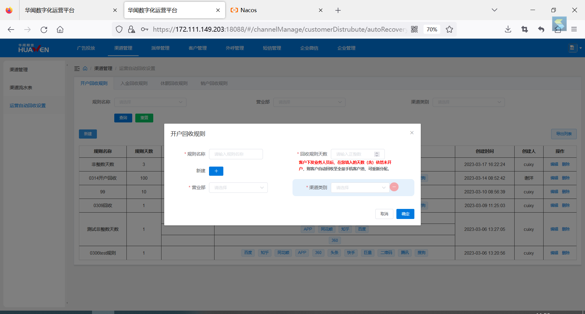Open the 渠道类别 filter dropdown on the page
Screen dimensions: 585x314
tap(469, 102)
